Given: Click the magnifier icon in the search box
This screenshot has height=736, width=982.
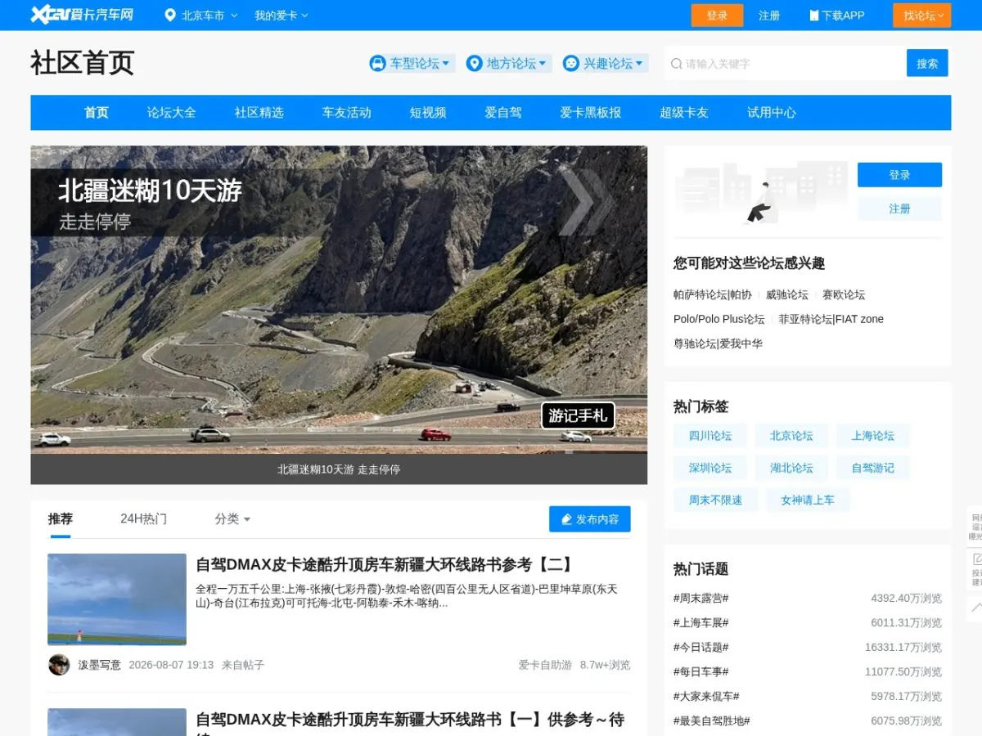Looking at the screenshot, I should click(x=677, y=64).
